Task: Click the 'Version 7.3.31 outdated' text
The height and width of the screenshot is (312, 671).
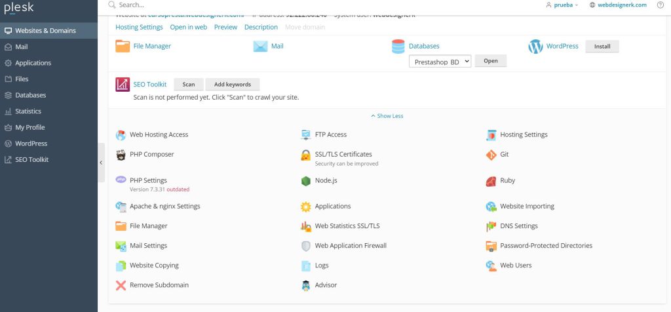Action: click(160, 189)
